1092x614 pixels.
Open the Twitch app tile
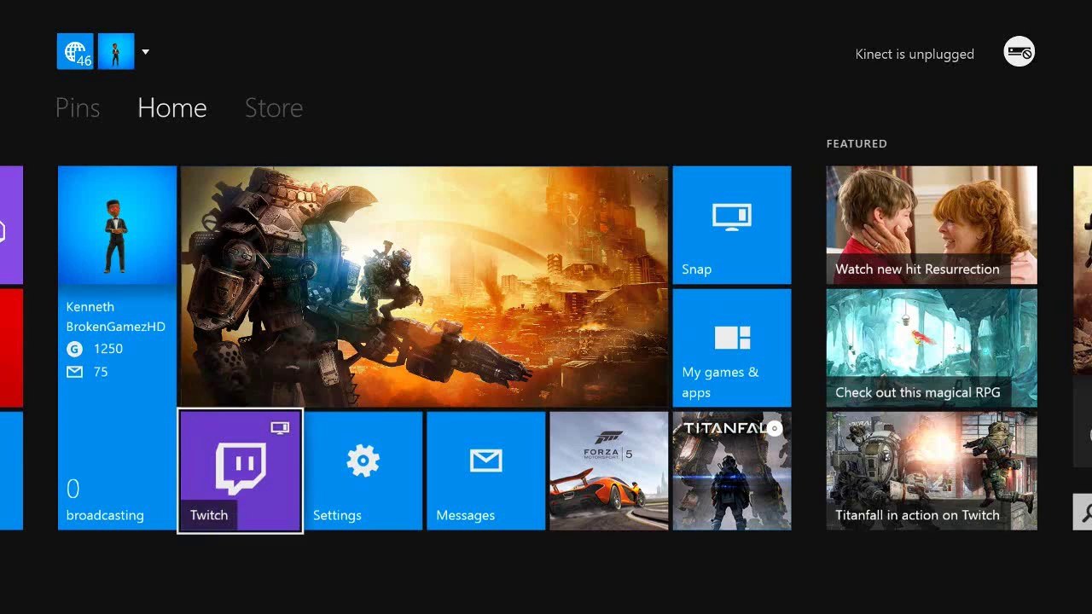pos(240,471)
